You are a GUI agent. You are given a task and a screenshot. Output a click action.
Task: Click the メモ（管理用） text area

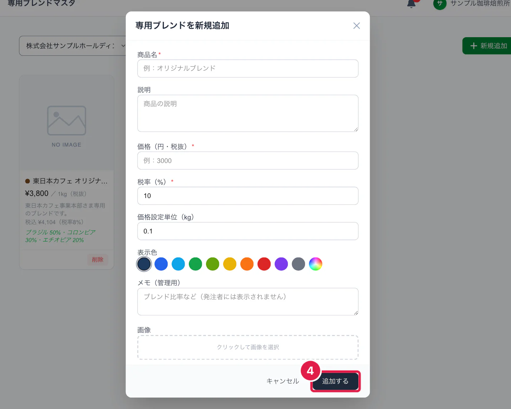click(248, 302)
